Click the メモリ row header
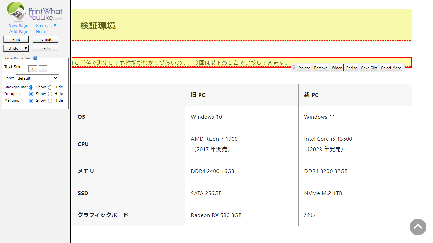The image size is (433, 243). tap(129, 171)
